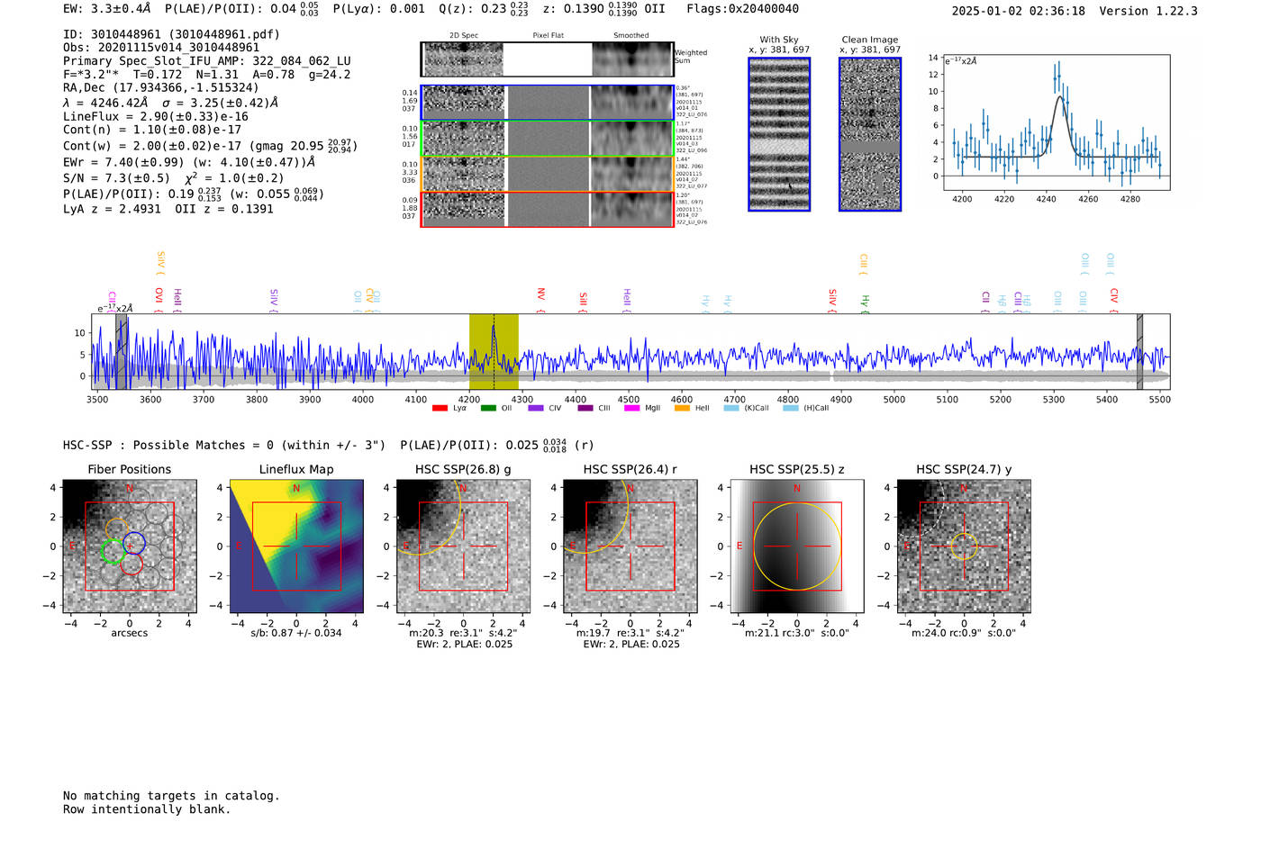This screenshot has height=858, width=1261.
Task: Click the green OII legend swatch
Action: click(x=488, y=408)
